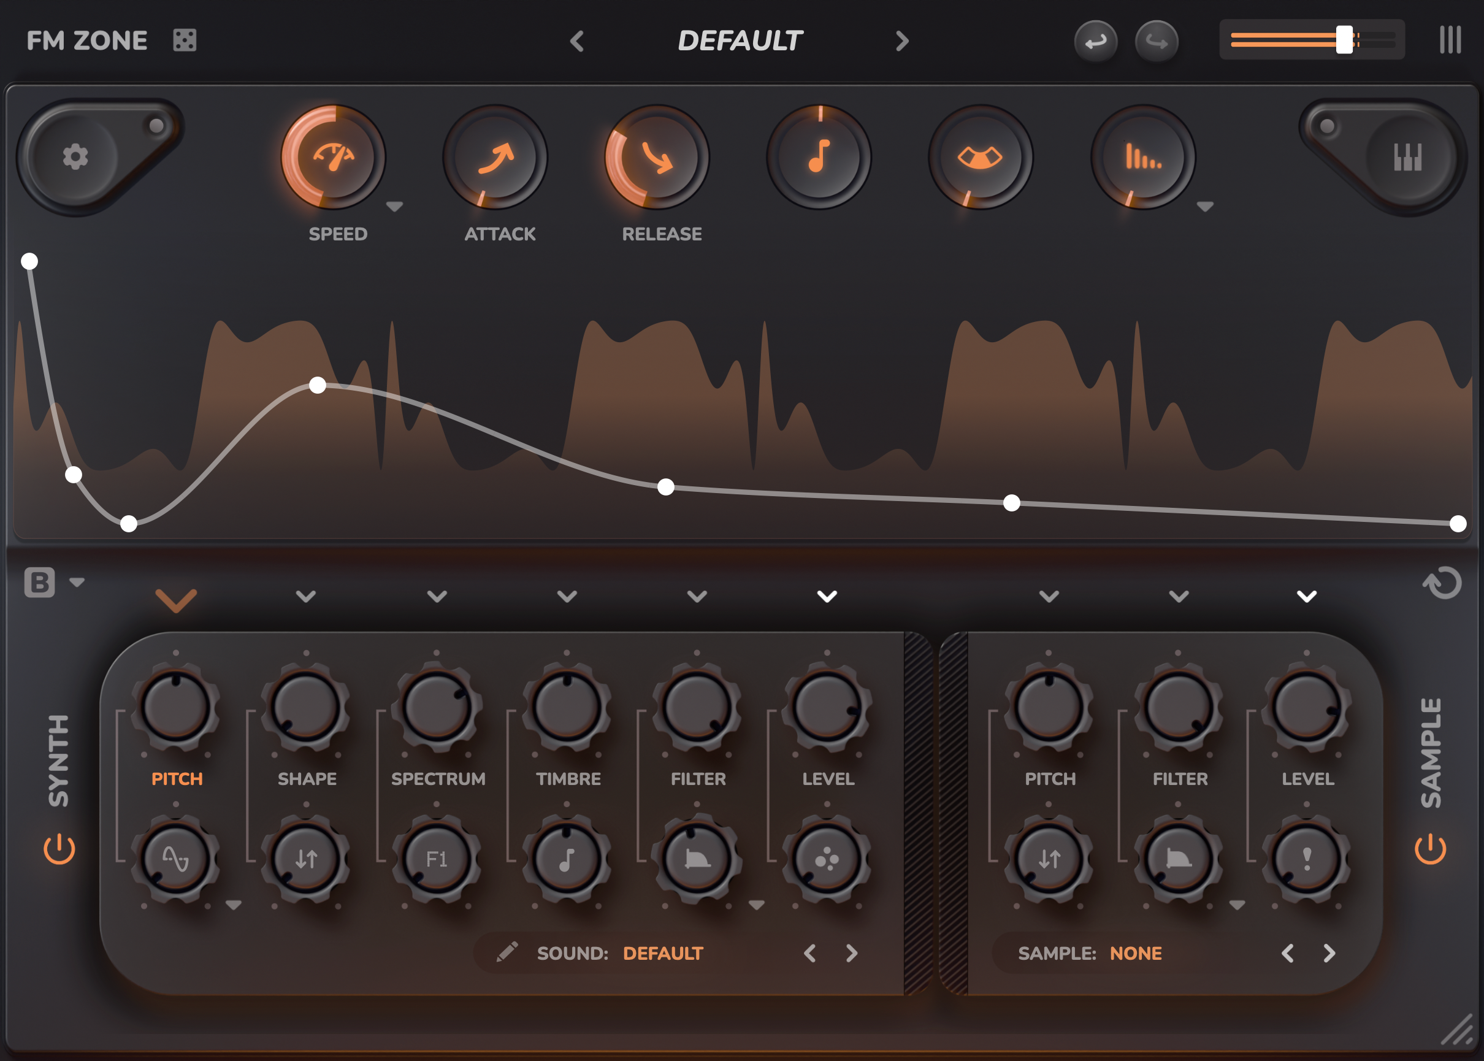This screenshot has width=1484, height=1061.
Task: Go to the previous preset arrow
Action: 577,41
